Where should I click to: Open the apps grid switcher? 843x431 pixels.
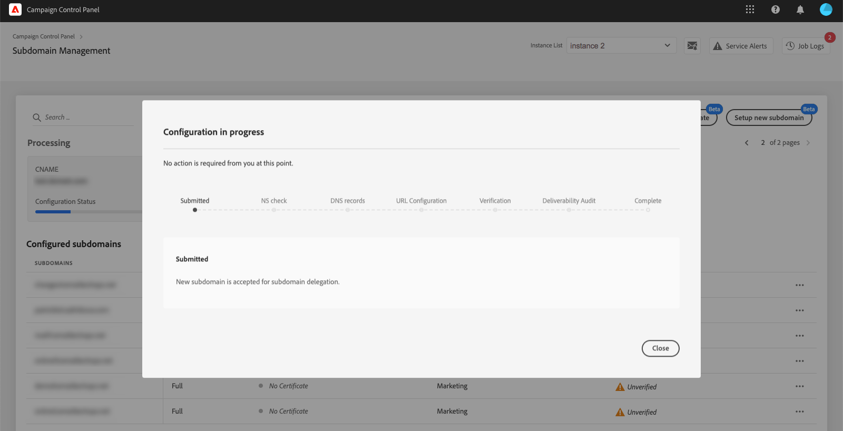750,9
